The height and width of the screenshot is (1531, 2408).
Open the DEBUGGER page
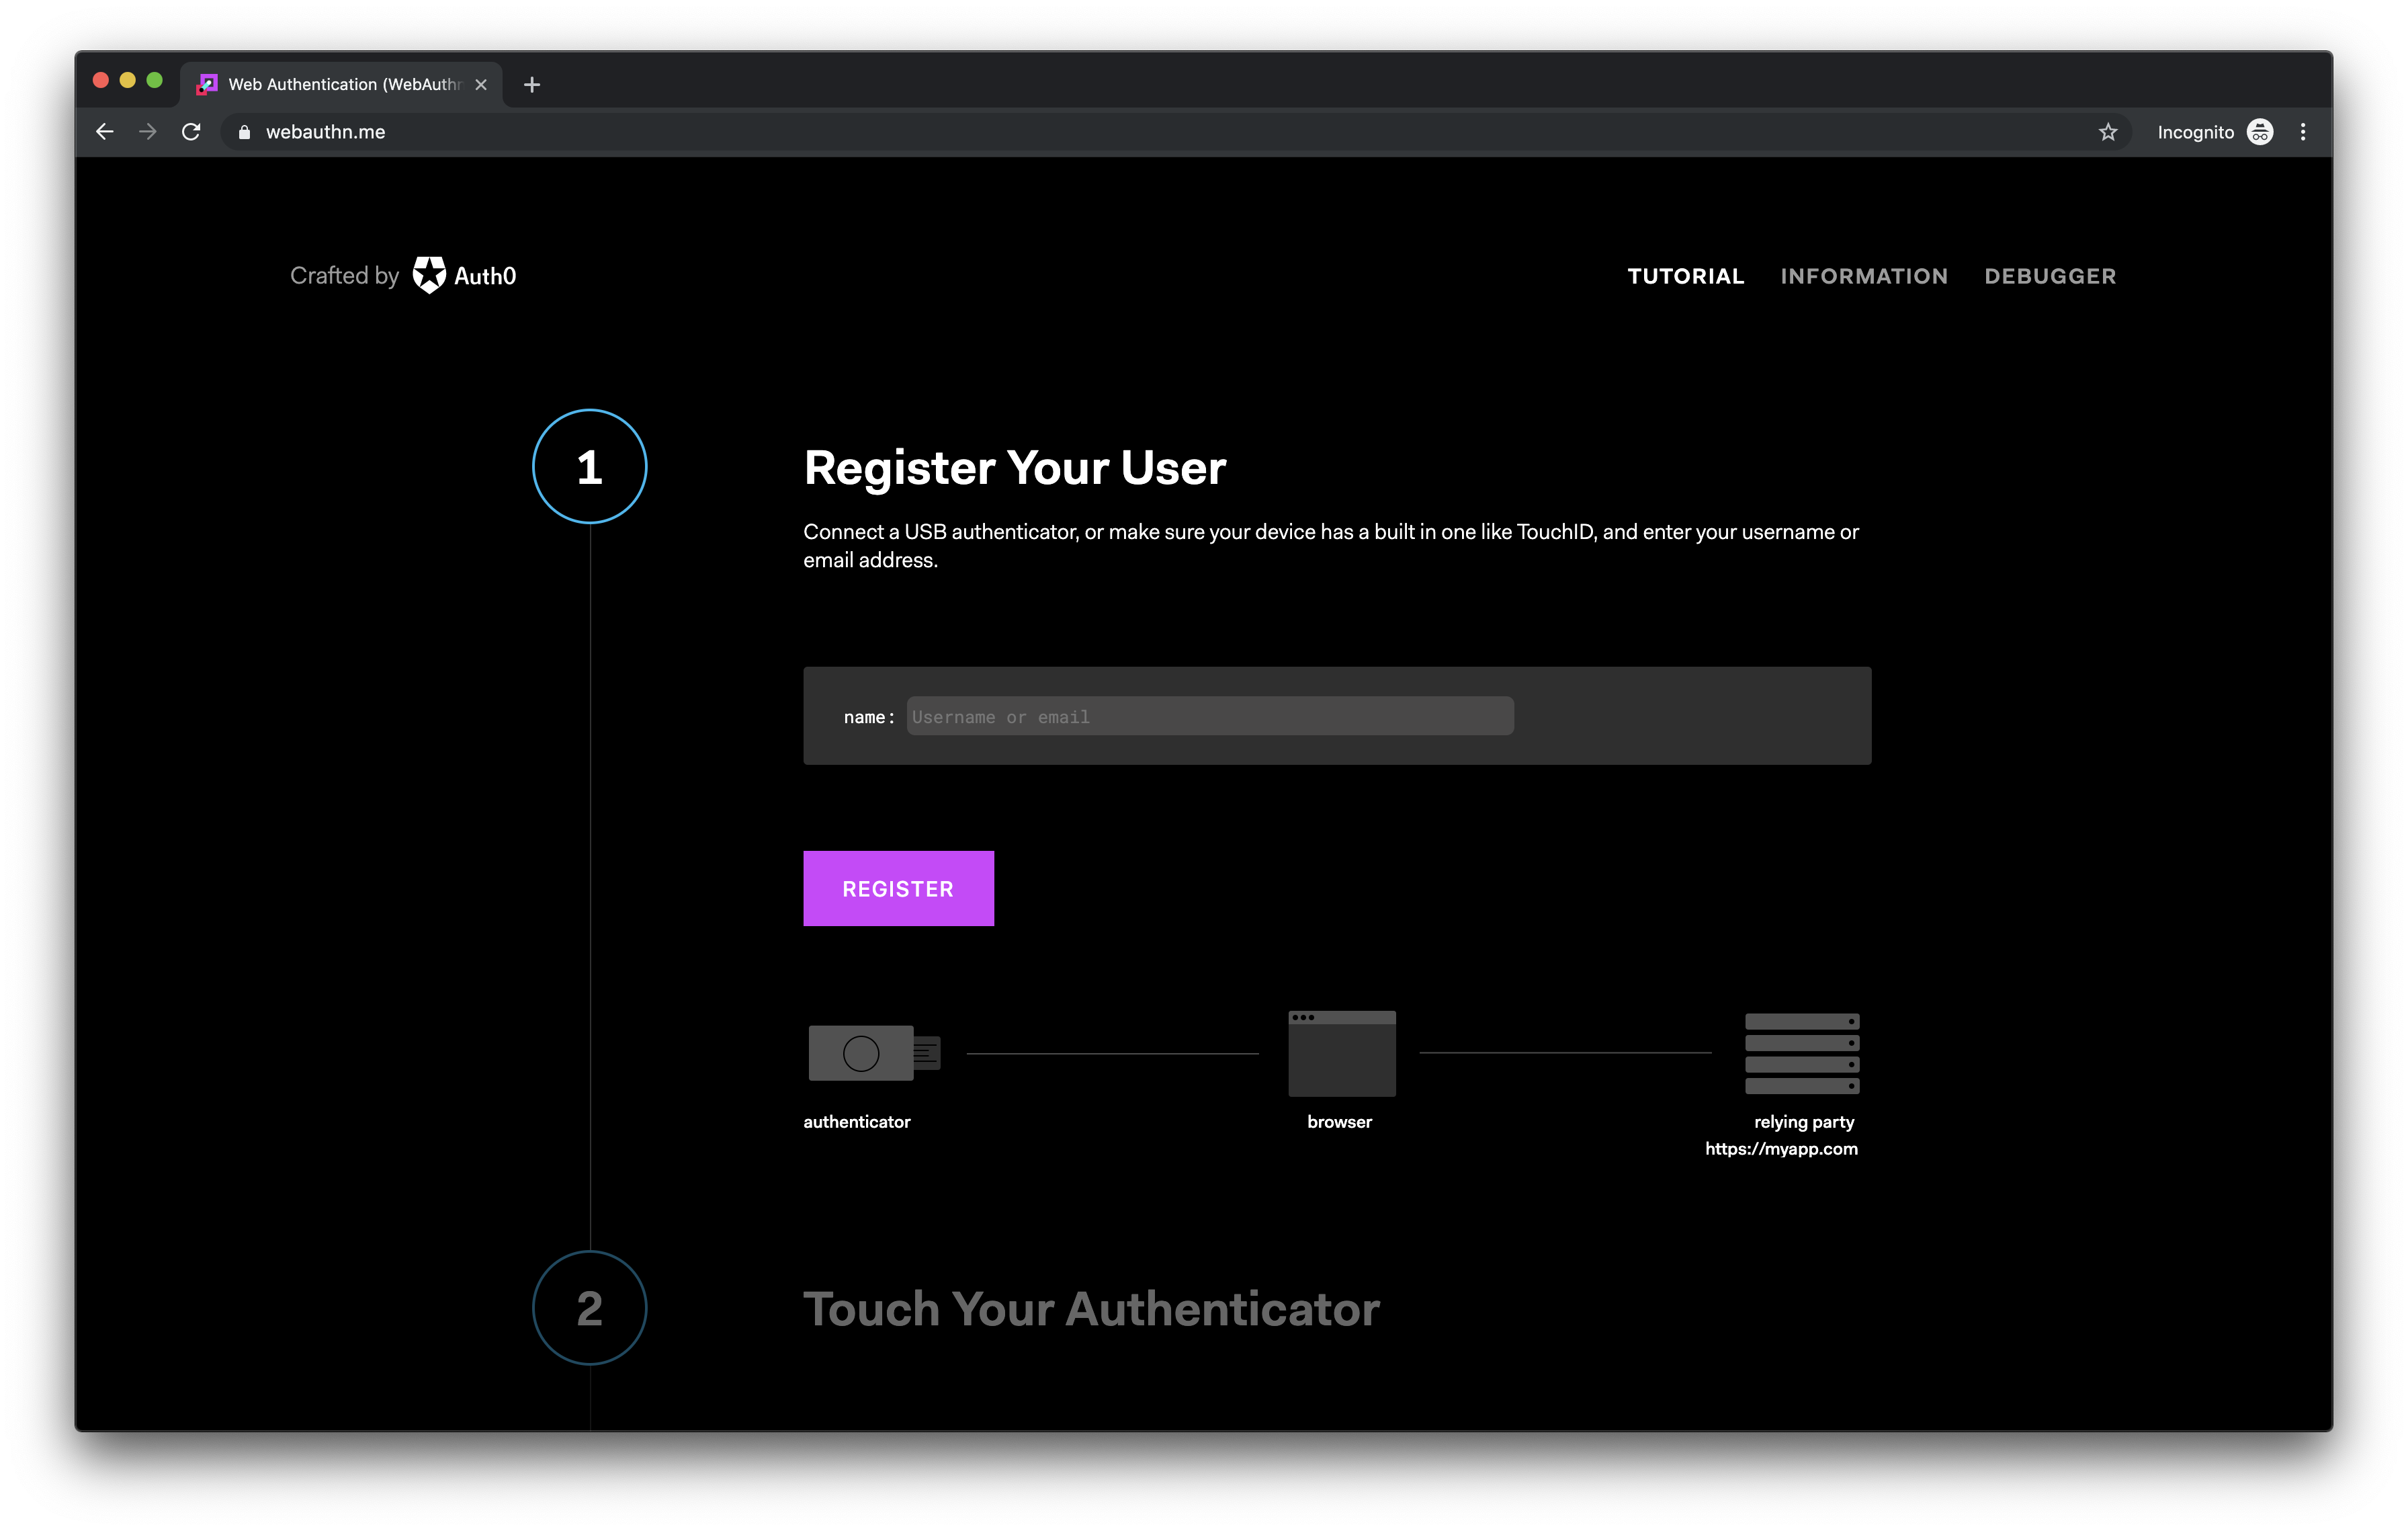(x=2049, y=276)
